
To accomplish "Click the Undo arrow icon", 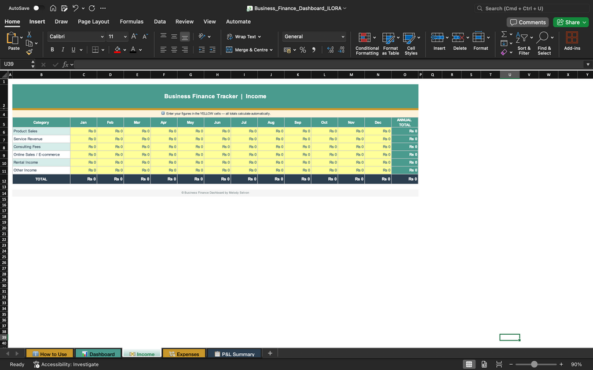I will (75, 8).
